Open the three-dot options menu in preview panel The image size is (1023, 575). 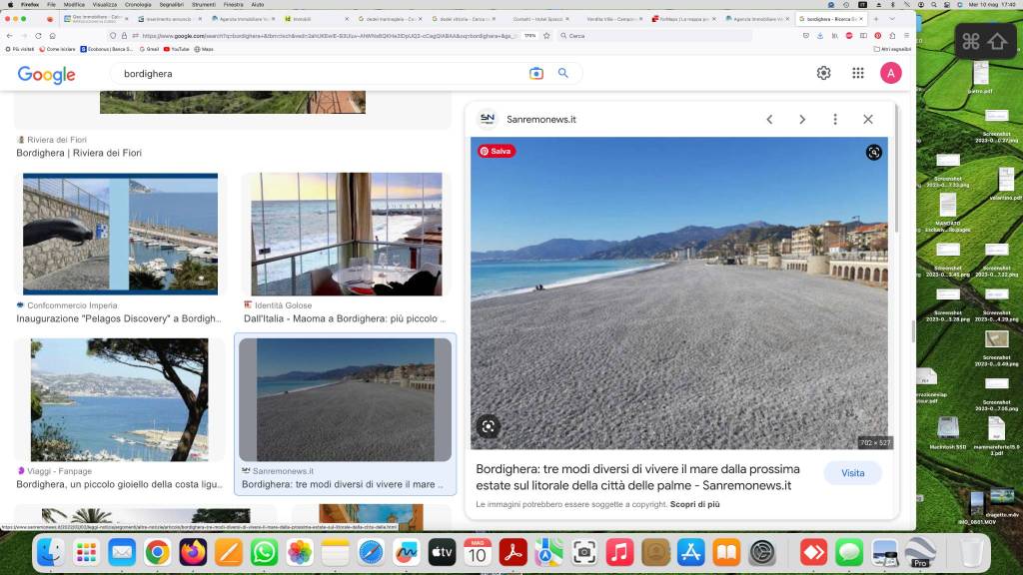(835, 119)
